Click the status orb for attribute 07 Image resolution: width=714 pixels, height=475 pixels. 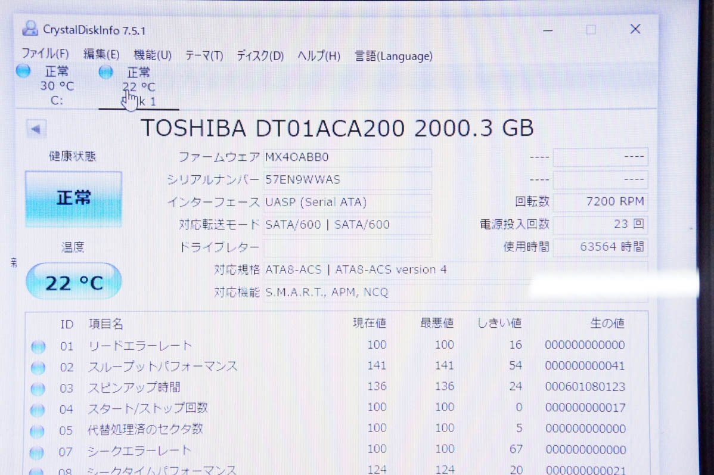[x=36, y=453]
